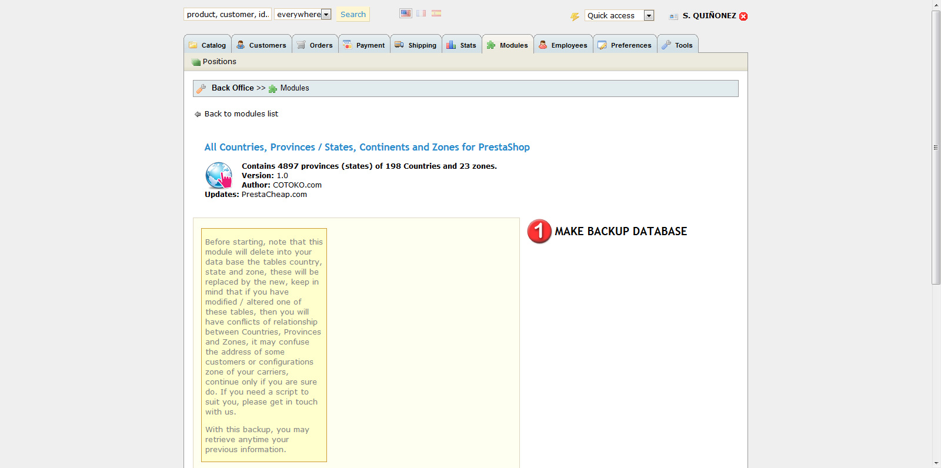The width and height of the screenshot is (941, 468).
Task: Click the Back Office breadcrumb link
Action: pyautogui.click(x=233, y=88)
